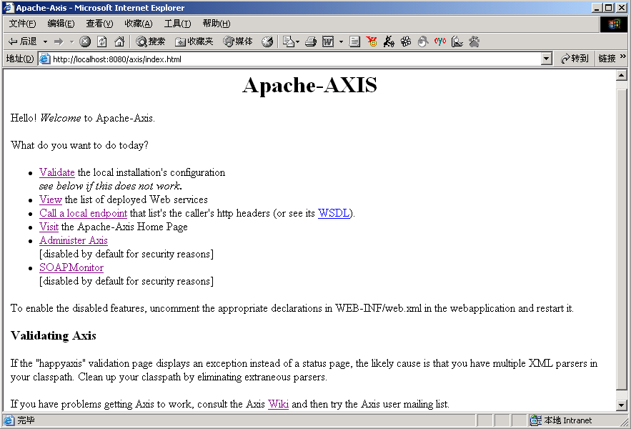Open the Help (帮助) menu
This screenshot has height=429, width=631.
click(x=217, y=24)
